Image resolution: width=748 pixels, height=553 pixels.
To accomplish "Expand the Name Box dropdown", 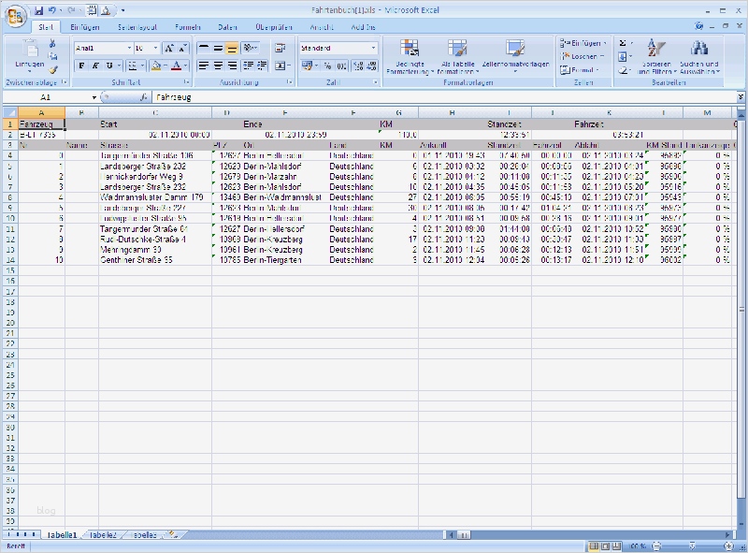I will tap(94, 97).
